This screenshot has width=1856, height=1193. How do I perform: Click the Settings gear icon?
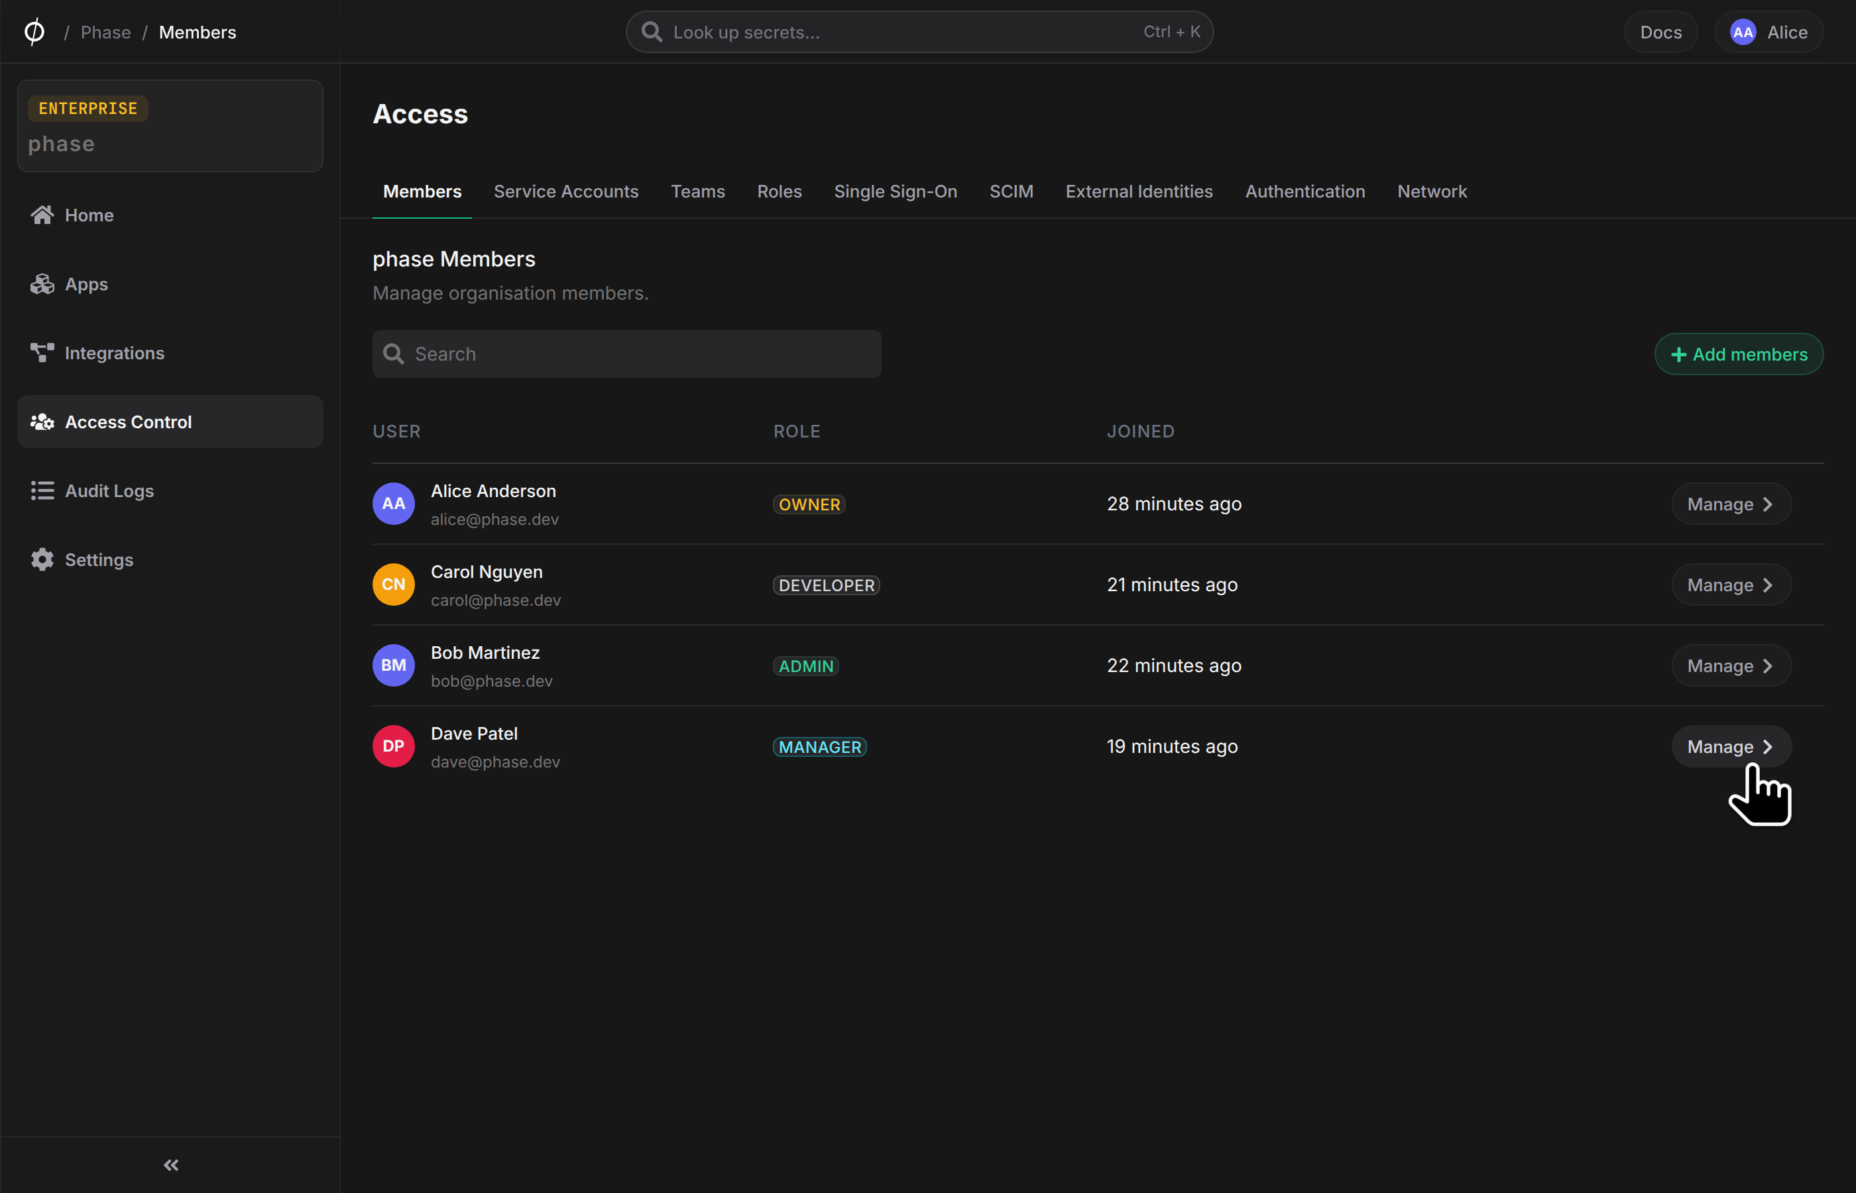42,559
